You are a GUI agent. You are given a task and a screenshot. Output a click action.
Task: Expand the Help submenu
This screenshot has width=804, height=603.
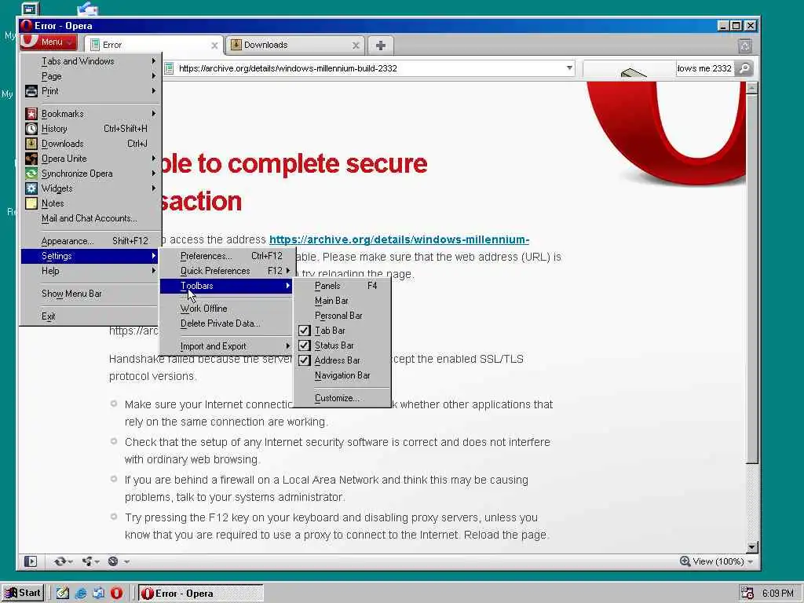pyautogui.click(x=90, y=271)
